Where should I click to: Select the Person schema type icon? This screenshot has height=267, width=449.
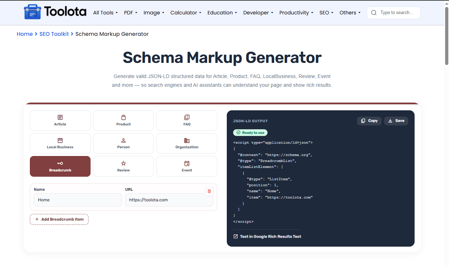coord(124,140)
